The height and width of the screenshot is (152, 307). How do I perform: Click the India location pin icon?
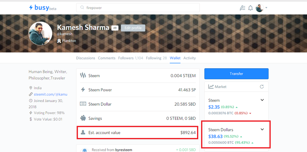click(x=31, y=88)
